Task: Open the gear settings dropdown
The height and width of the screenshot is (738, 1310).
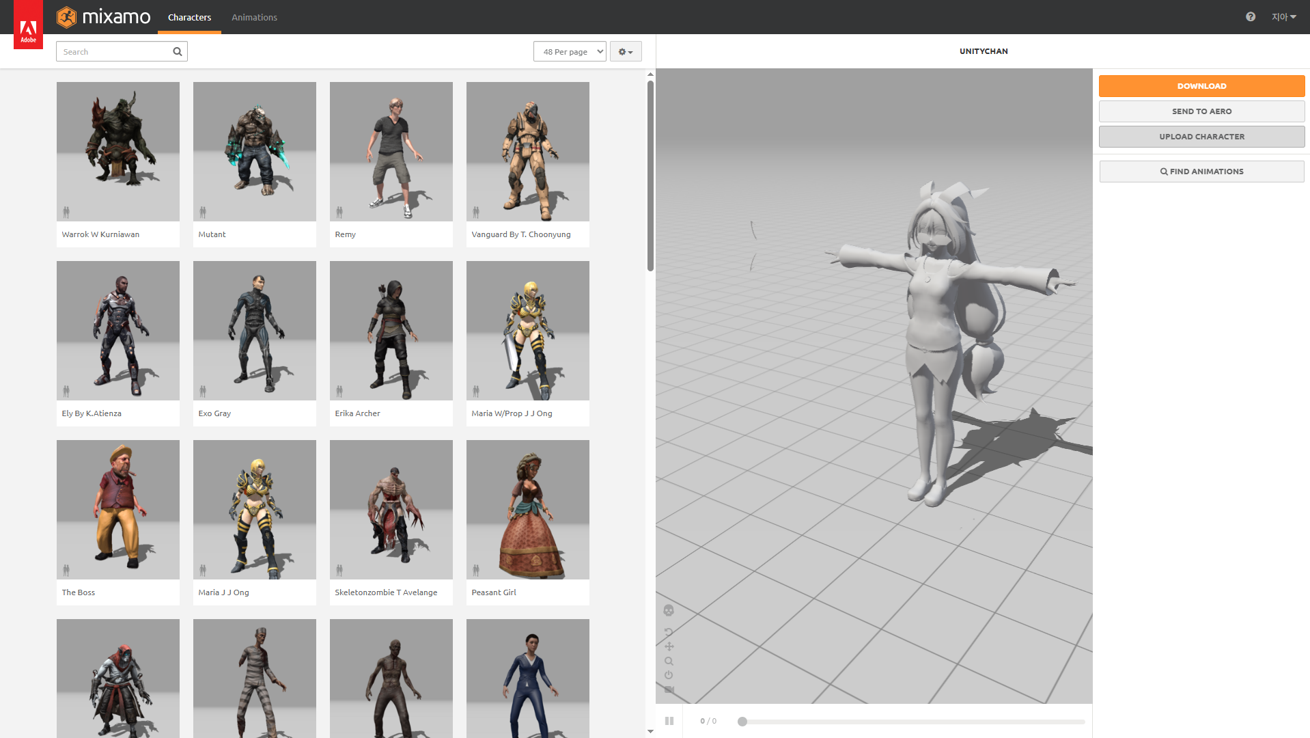Action: [626, 51]
